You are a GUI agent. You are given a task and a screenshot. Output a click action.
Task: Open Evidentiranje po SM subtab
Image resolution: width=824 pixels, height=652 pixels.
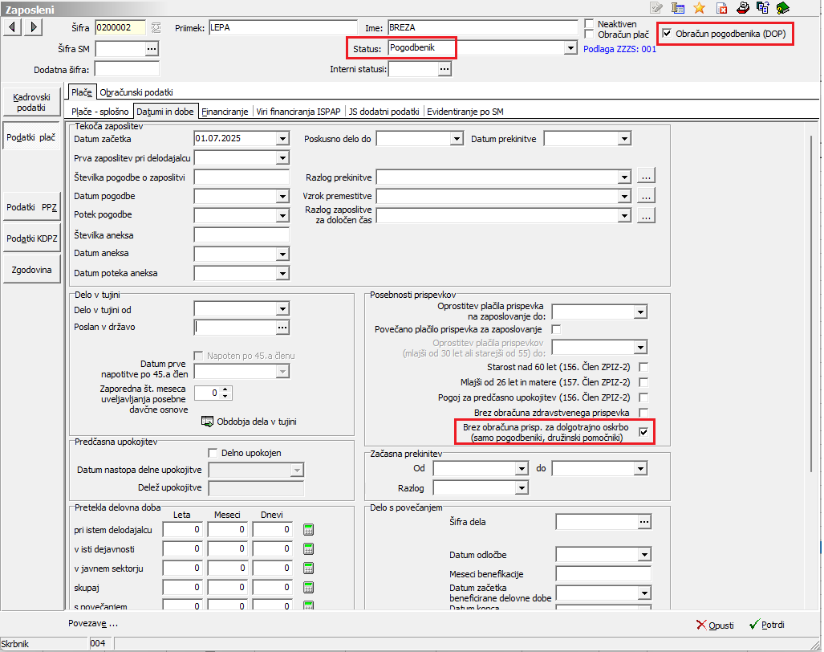pyautogui.click(x=465, y=112)
